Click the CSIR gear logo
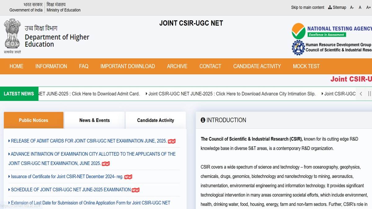 coord(298,47)
